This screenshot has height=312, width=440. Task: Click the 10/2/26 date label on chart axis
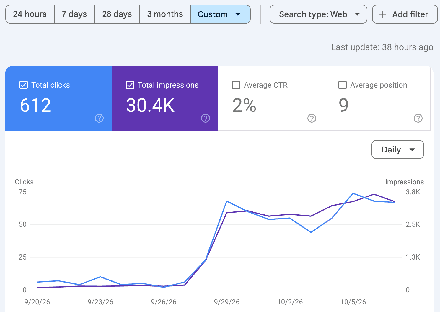click(290, 302)
